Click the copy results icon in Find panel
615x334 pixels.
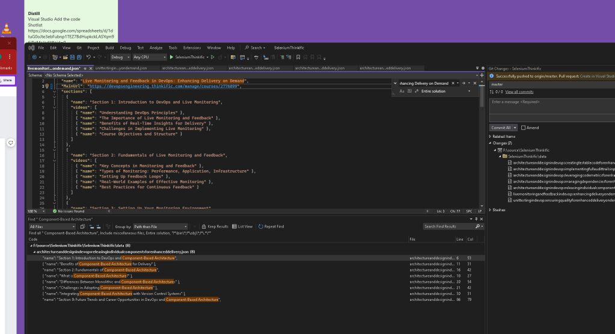(x=82, y=226)
